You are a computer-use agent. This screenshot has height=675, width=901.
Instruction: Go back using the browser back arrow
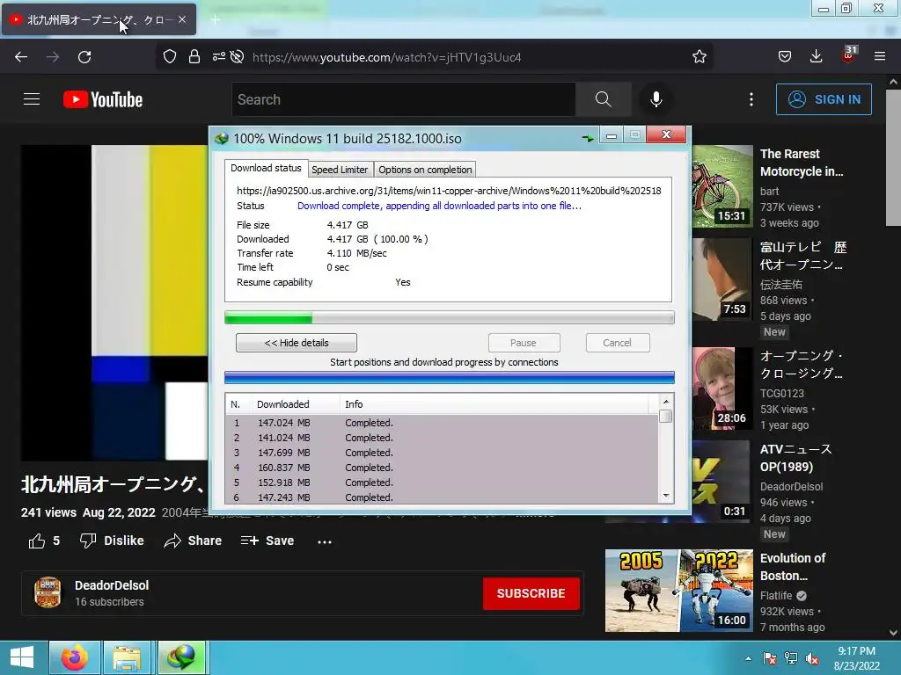point(21,57)
